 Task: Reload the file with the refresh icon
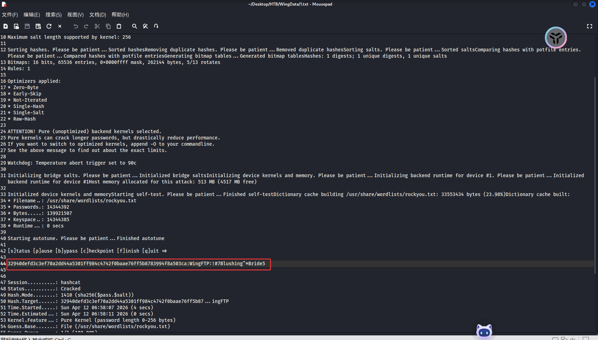[49, 26]
